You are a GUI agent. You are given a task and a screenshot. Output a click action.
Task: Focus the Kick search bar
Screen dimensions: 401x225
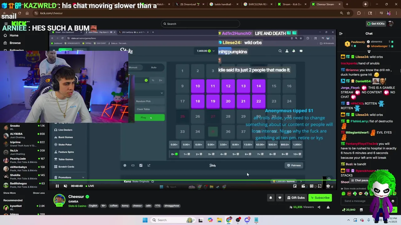click(200, 24)
